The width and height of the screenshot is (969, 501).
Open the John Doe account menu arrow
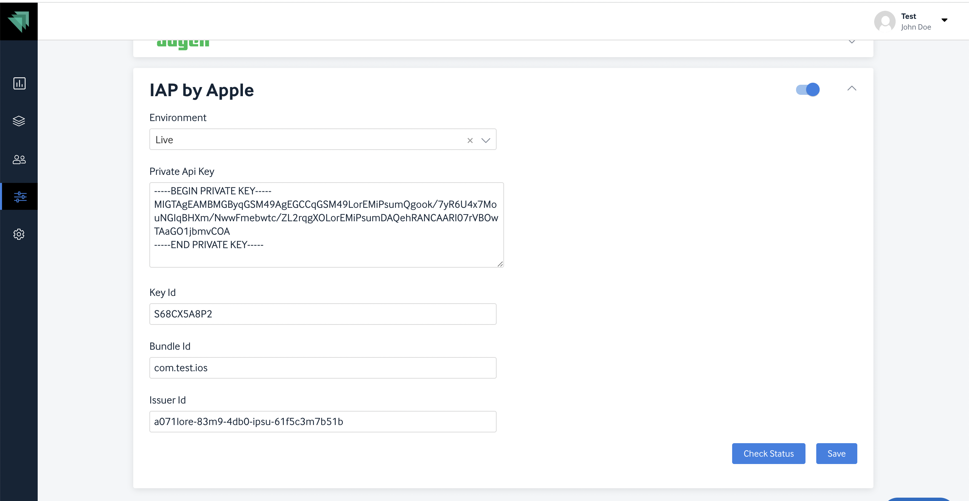(x=944, y=20)
